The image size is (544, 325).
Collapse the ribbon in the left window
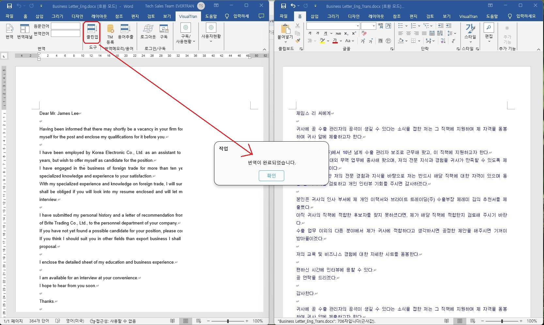264,49
